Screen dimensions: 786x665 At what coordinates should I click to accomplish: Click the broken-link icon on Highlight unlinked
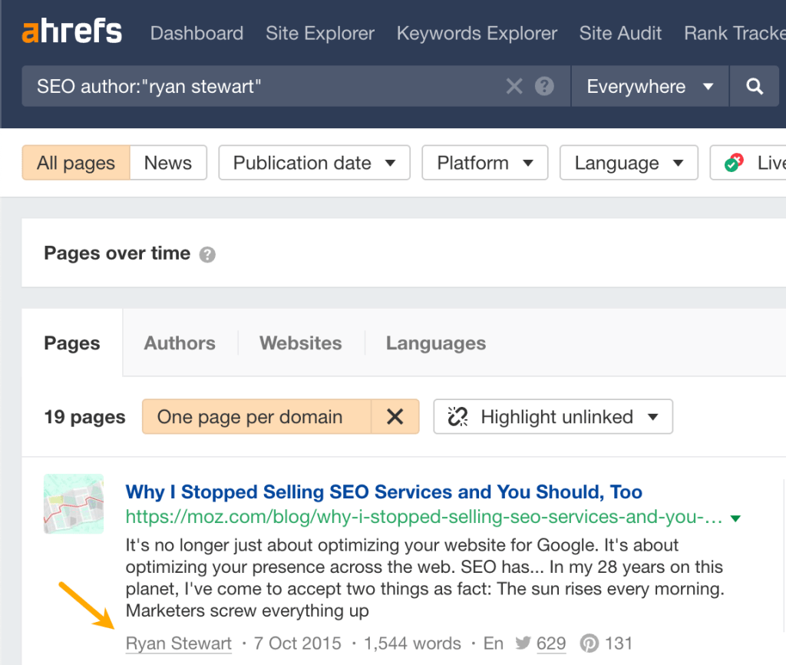[458, 416]
